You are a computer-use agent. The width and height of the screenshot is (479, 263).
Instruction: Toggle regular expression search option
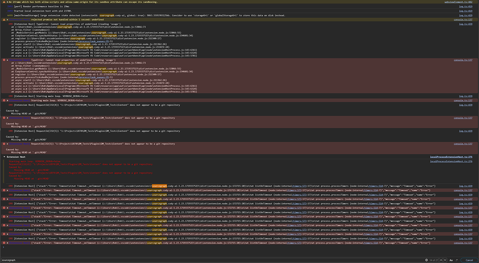click(x=457, y=260)
